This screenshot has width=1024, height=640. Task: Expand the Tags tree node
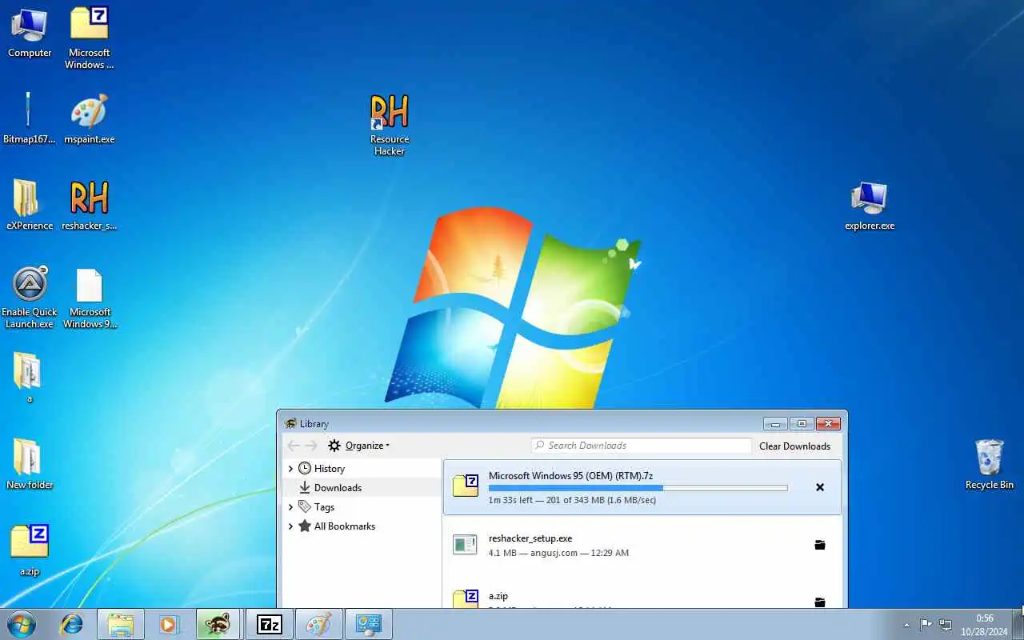[x=290, y=507]
